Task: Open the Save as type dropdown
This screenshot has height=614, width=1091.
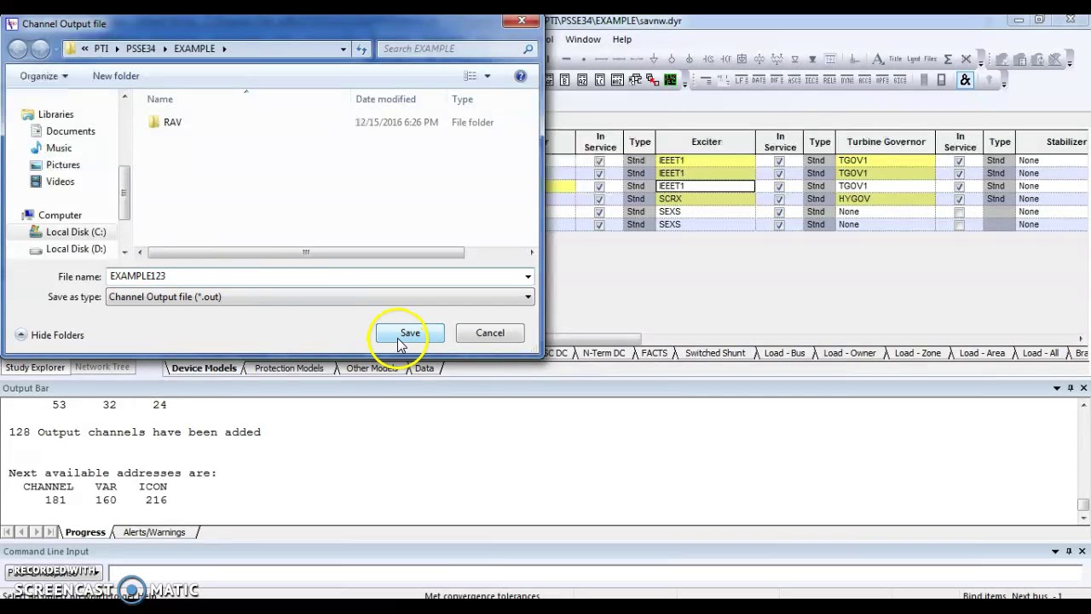Action: (528, 297)
